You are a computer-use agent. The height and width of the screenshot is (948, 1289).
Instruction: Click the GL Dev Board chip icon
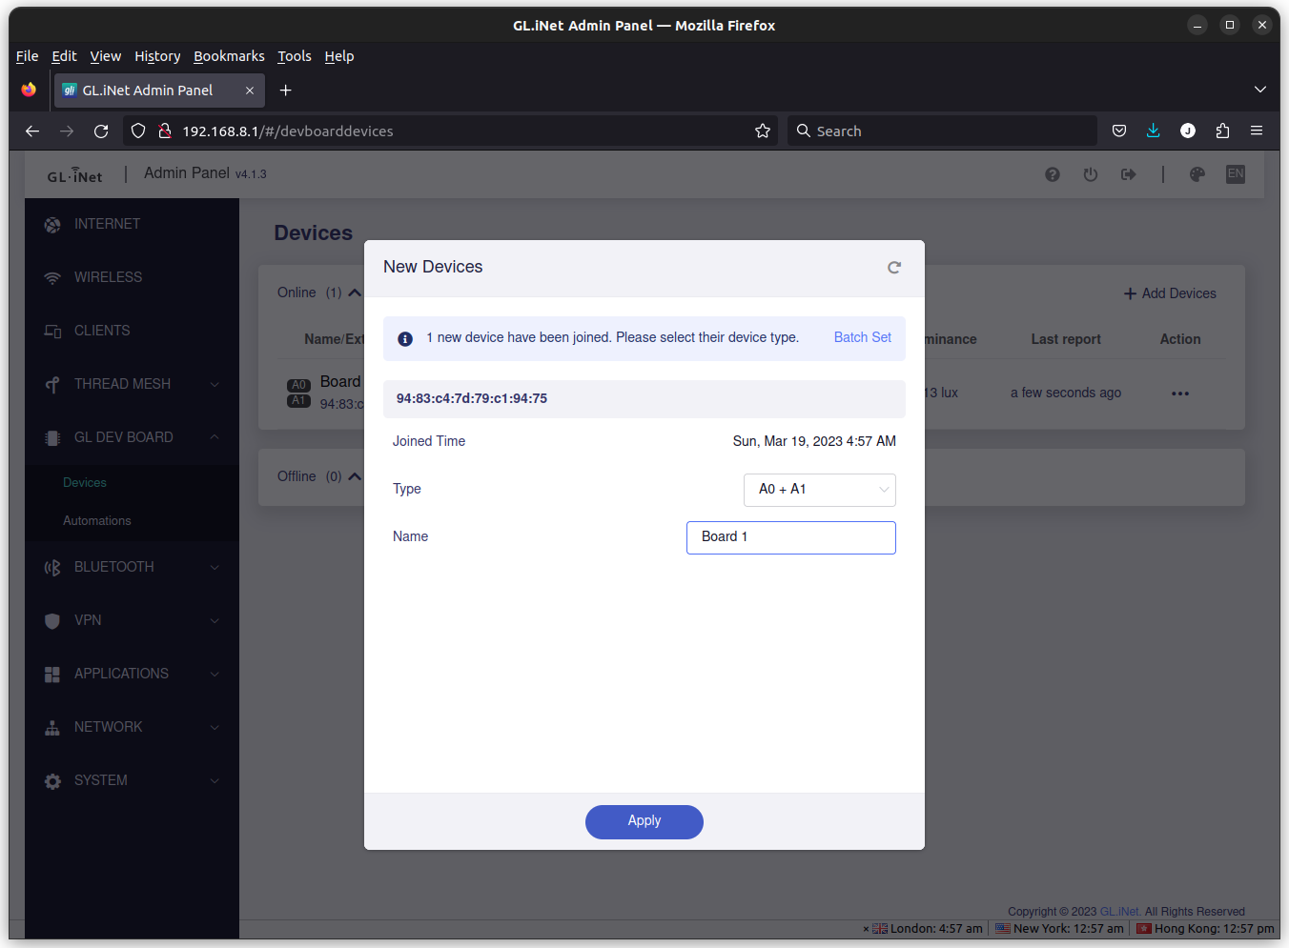pos(52,438)
